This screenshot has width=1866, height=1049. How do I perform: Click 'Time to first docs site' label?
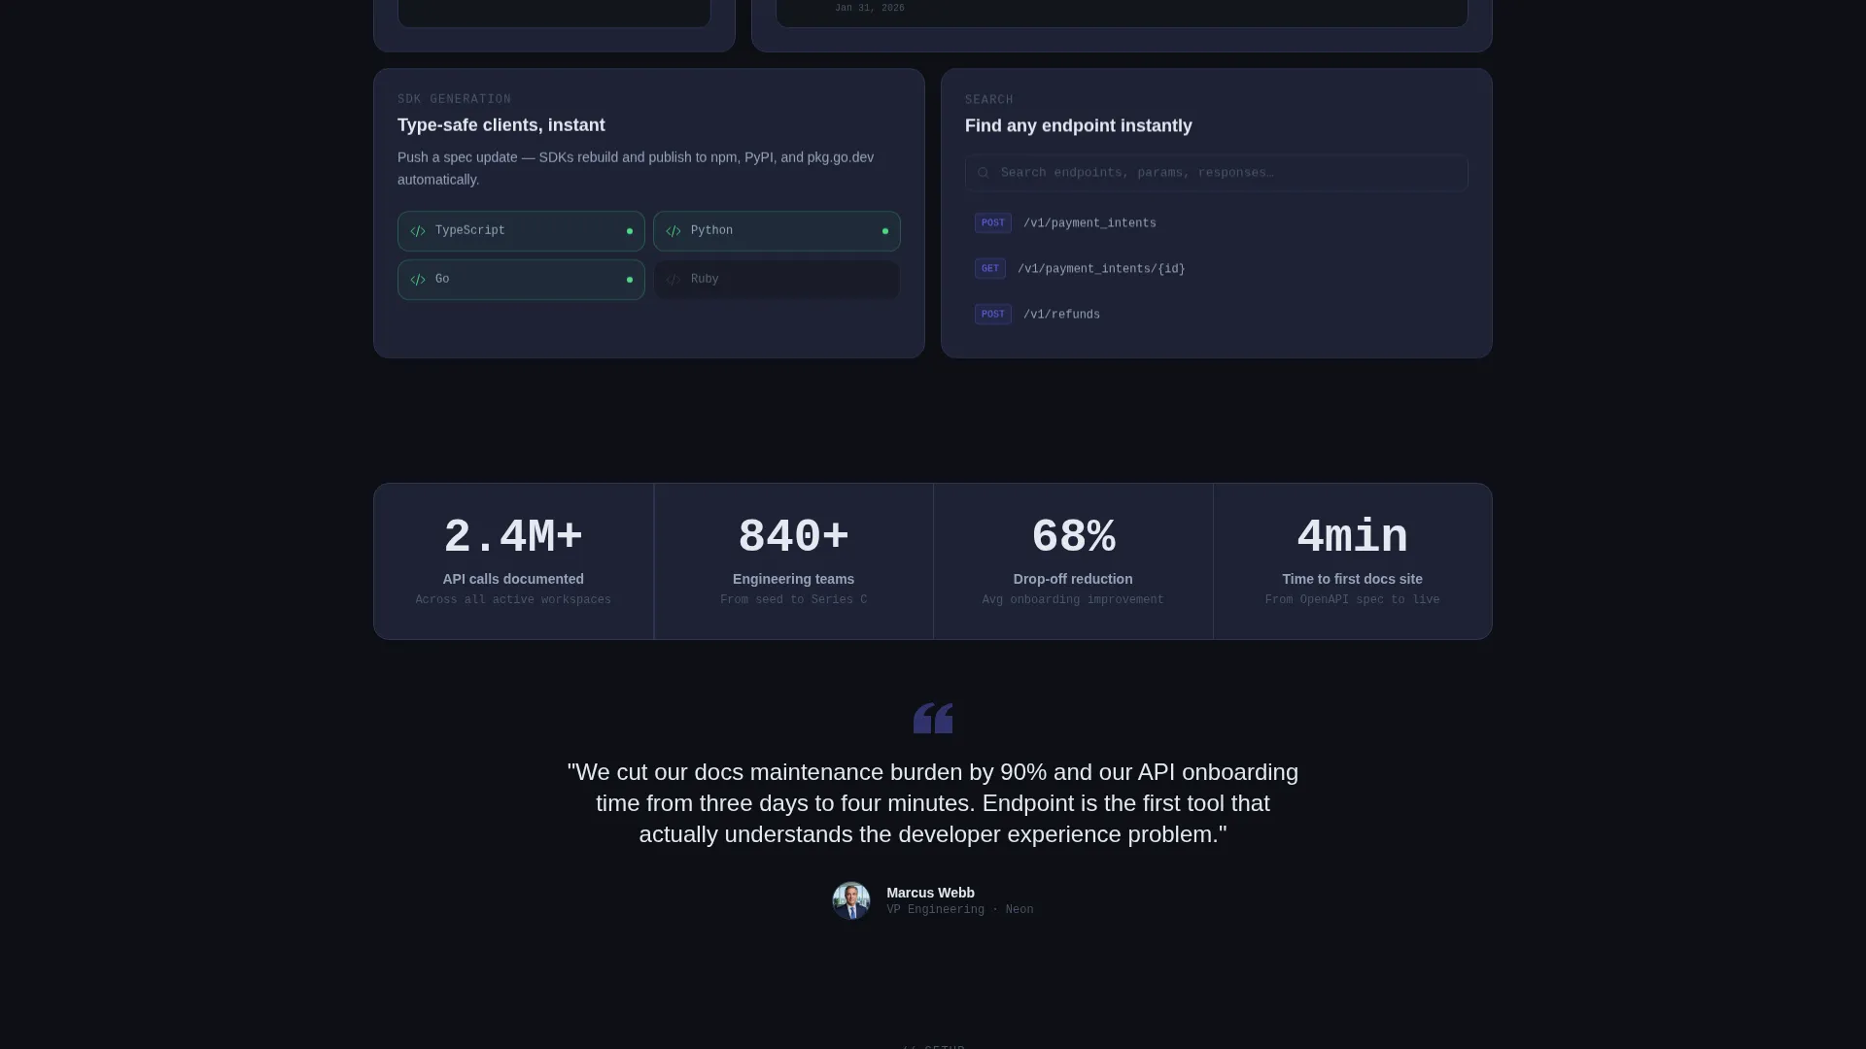click(1352, 579)
